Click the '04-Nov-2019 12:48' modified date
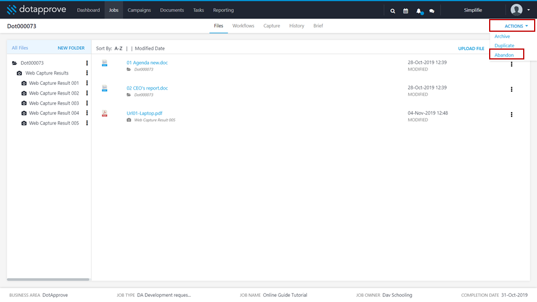 coord(428,113)
